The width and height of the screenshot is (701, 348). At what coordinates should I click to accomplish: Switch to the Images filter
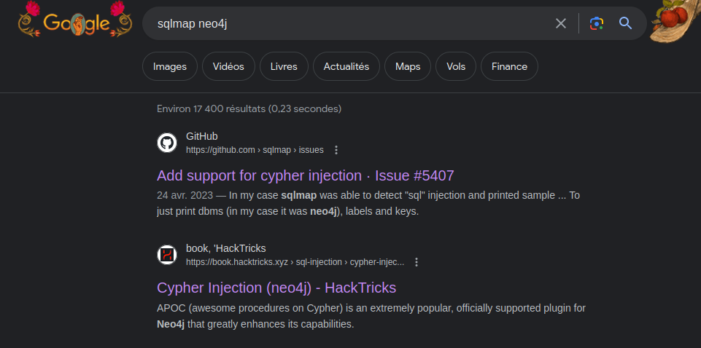coord(169,66)
